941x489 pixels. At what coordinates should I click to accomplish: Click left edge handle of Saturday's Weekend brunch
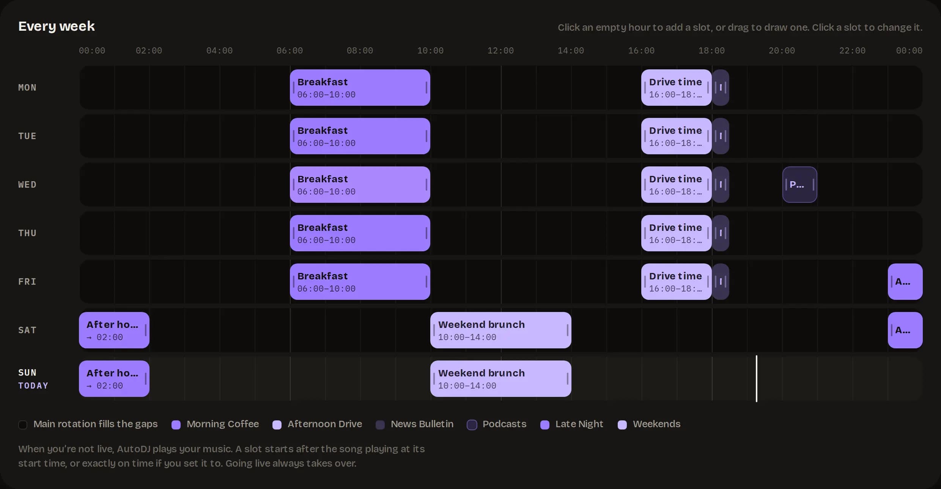click(434, 330)
